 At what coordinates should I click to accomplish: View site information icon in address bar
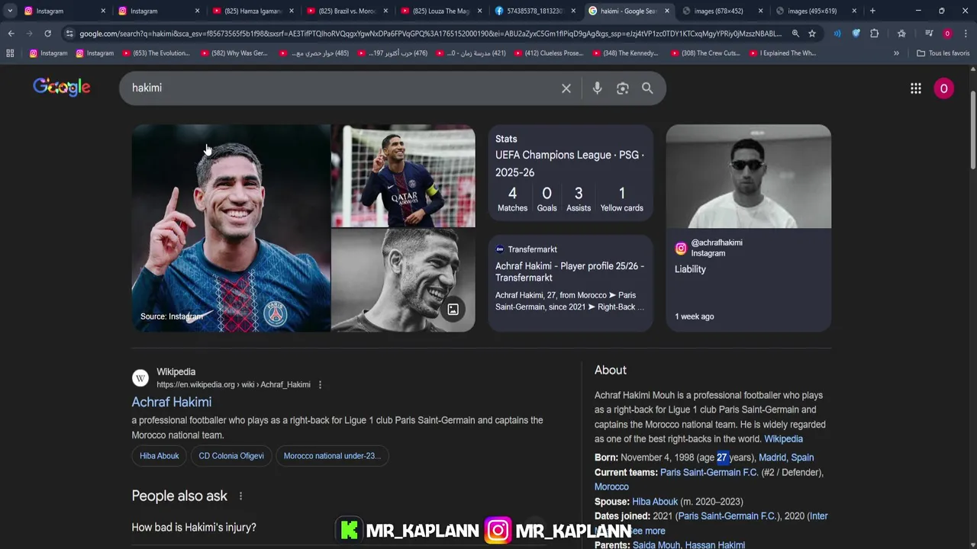(x=69, y=34)
